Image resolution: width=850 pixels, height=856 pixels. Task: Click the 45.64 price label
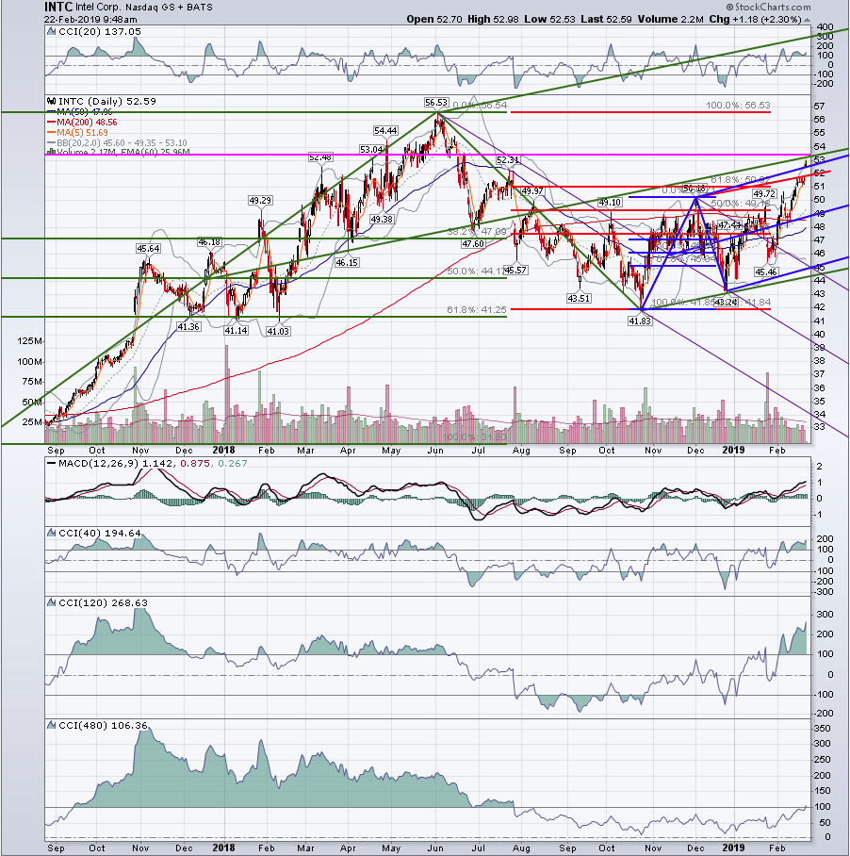pyautogui.click(x=148, y=248)
